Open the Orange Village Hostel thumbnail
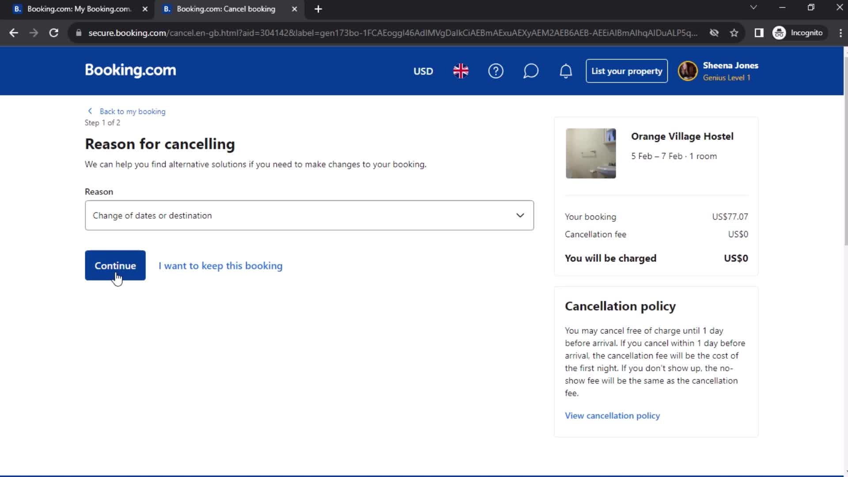The width and height of the screenshot is (848, 477). [x=591, y=153]
